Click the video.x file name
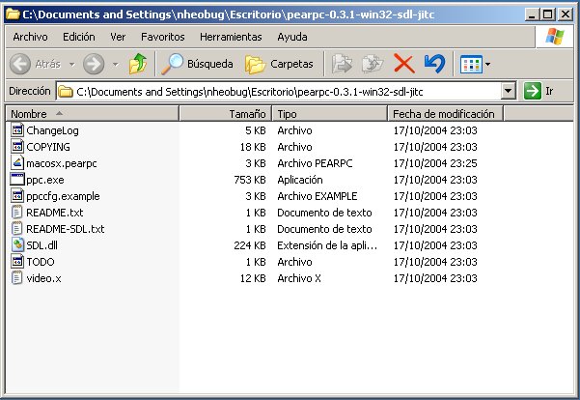The width and height of the screenshot is (580, 400). pyautogui.click(x=43, y=278)
